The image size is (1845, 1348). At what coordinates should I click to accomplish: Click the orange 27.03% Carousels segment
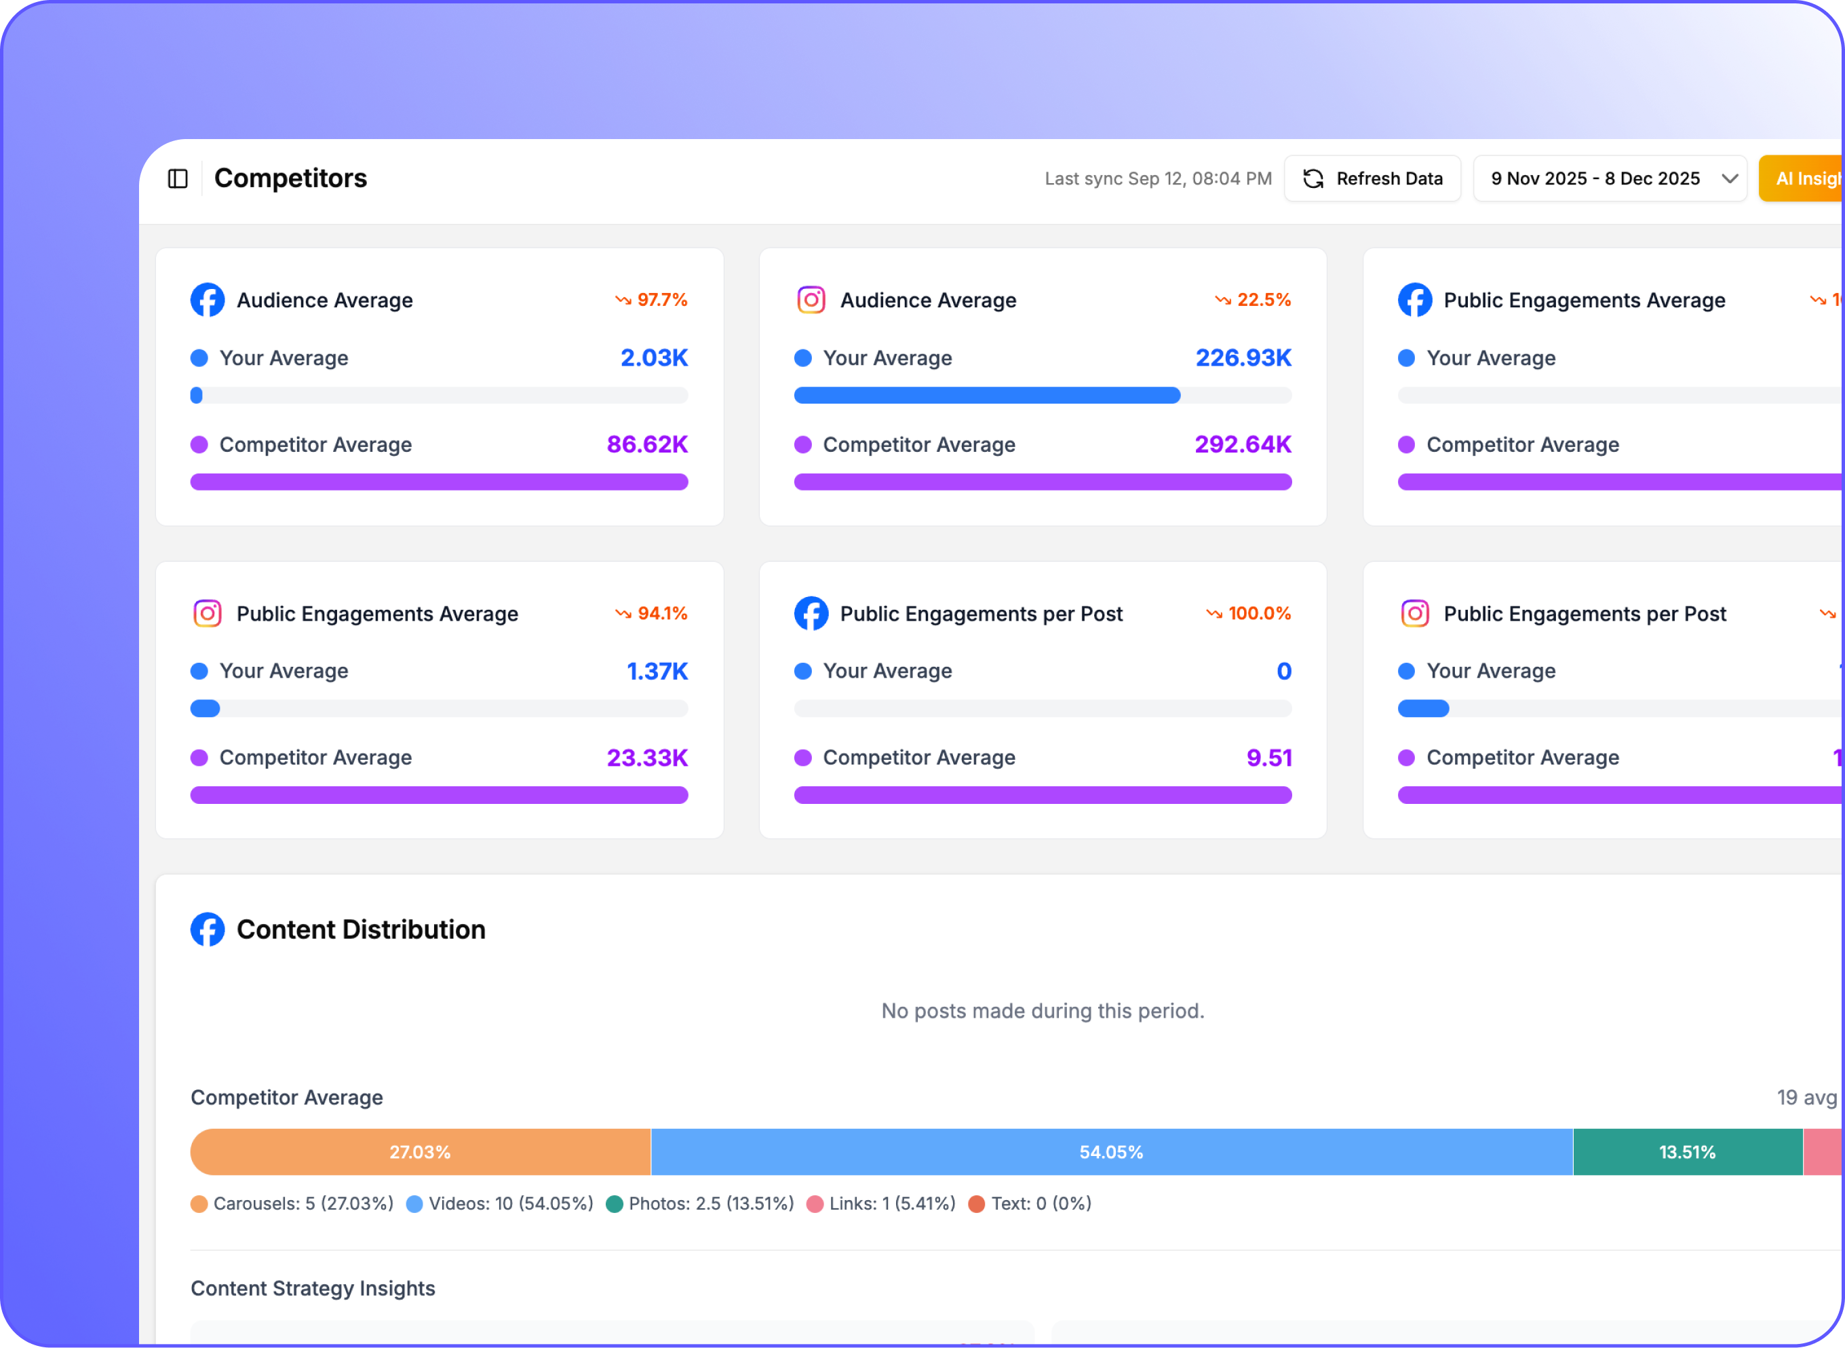tap(420, 1152)
